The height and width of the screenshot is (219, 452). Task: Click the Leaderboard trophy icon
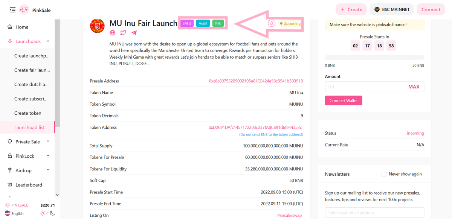click(x=10, y=185)
